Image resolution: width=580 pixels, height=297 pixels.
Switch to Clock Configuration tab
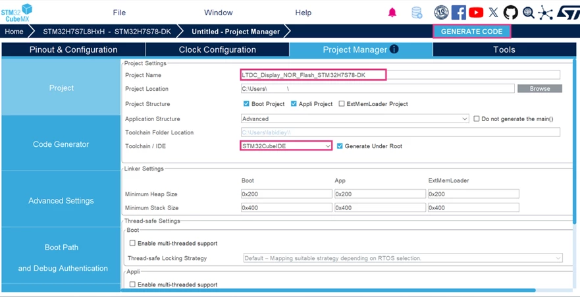217,49
